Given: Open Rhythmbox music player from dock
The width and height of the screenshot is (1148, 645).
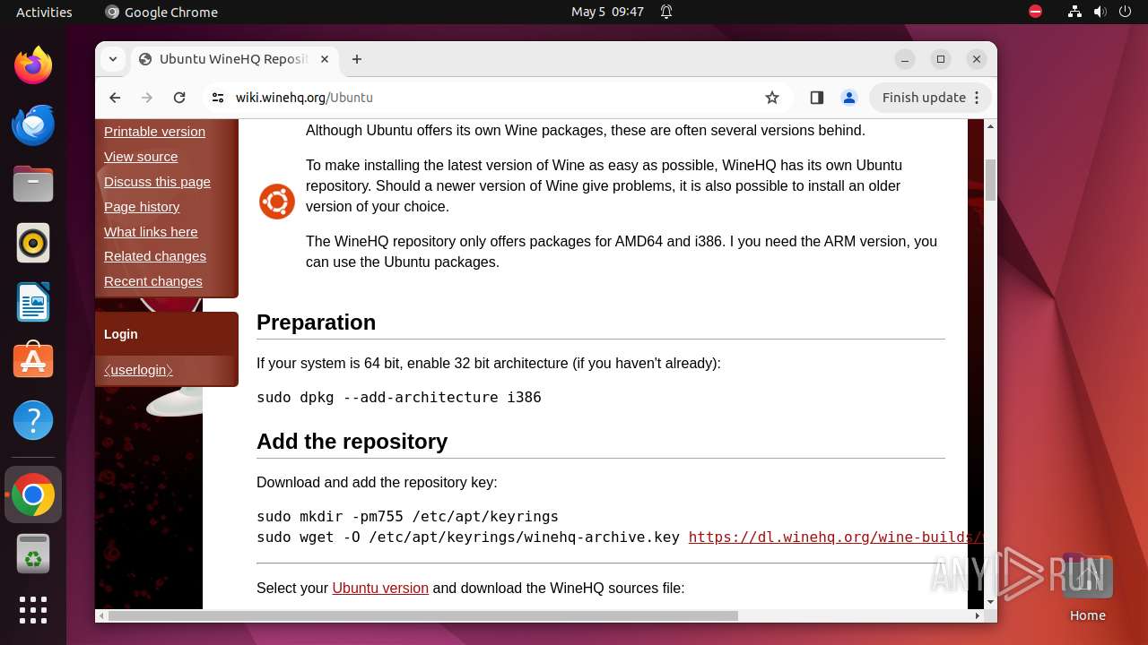Looking at the screenshot, I should coord(33,243).
